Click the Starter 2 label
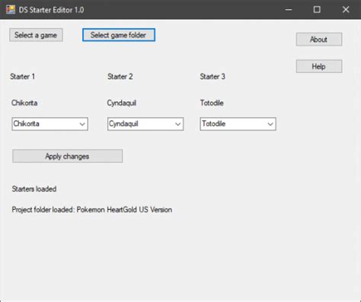The width and height of the screenshot is (361, 302). (120, 77)
